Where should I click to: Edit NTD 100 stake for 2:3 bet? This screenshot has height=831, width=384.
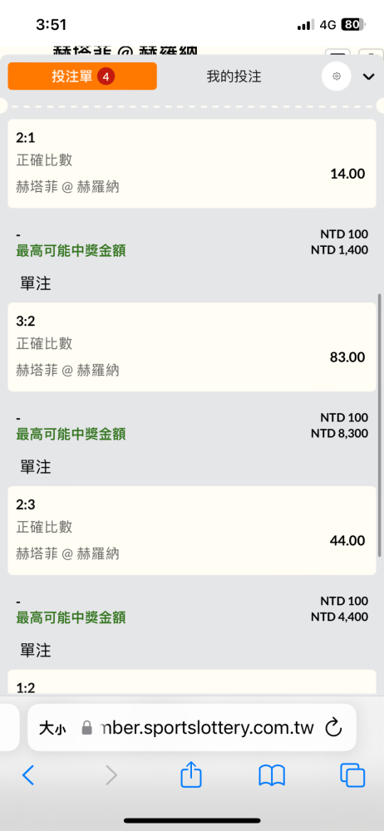coord(344,601)
